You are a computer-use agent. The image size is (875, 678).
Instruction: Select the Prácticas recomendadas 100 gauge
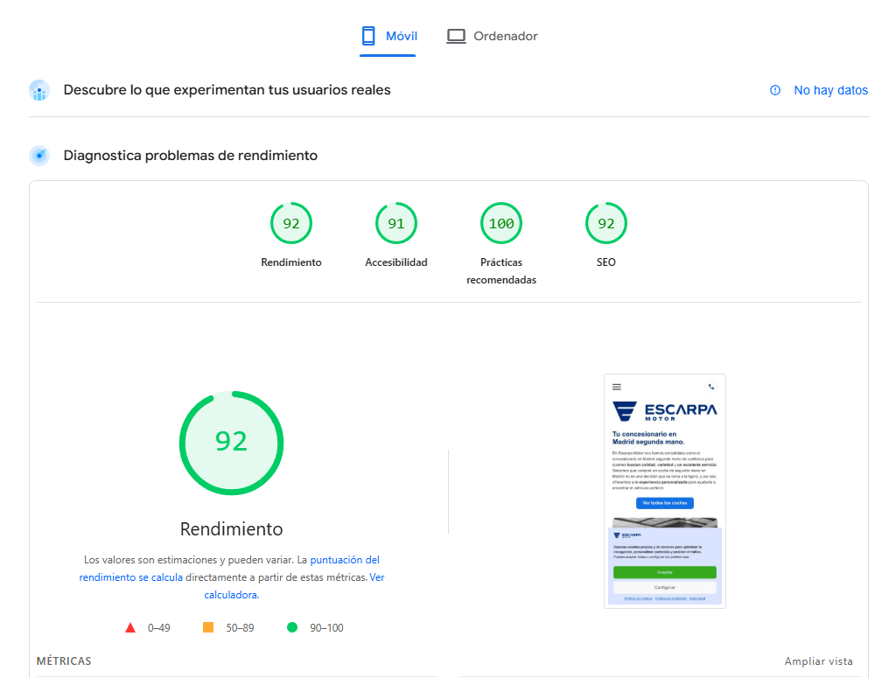[x=501, y=224]
